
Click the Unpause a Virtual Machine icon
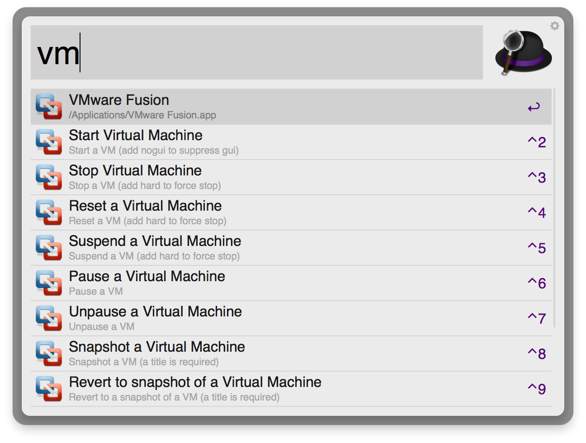pos(49,318)
